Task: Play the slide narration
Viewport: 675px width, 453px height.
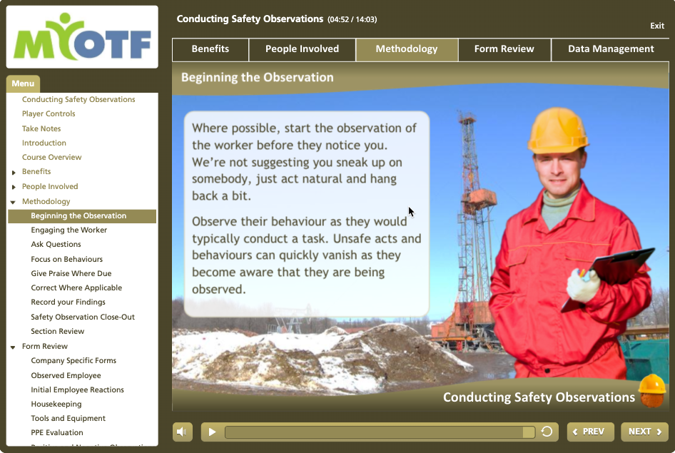Action: 212,432
